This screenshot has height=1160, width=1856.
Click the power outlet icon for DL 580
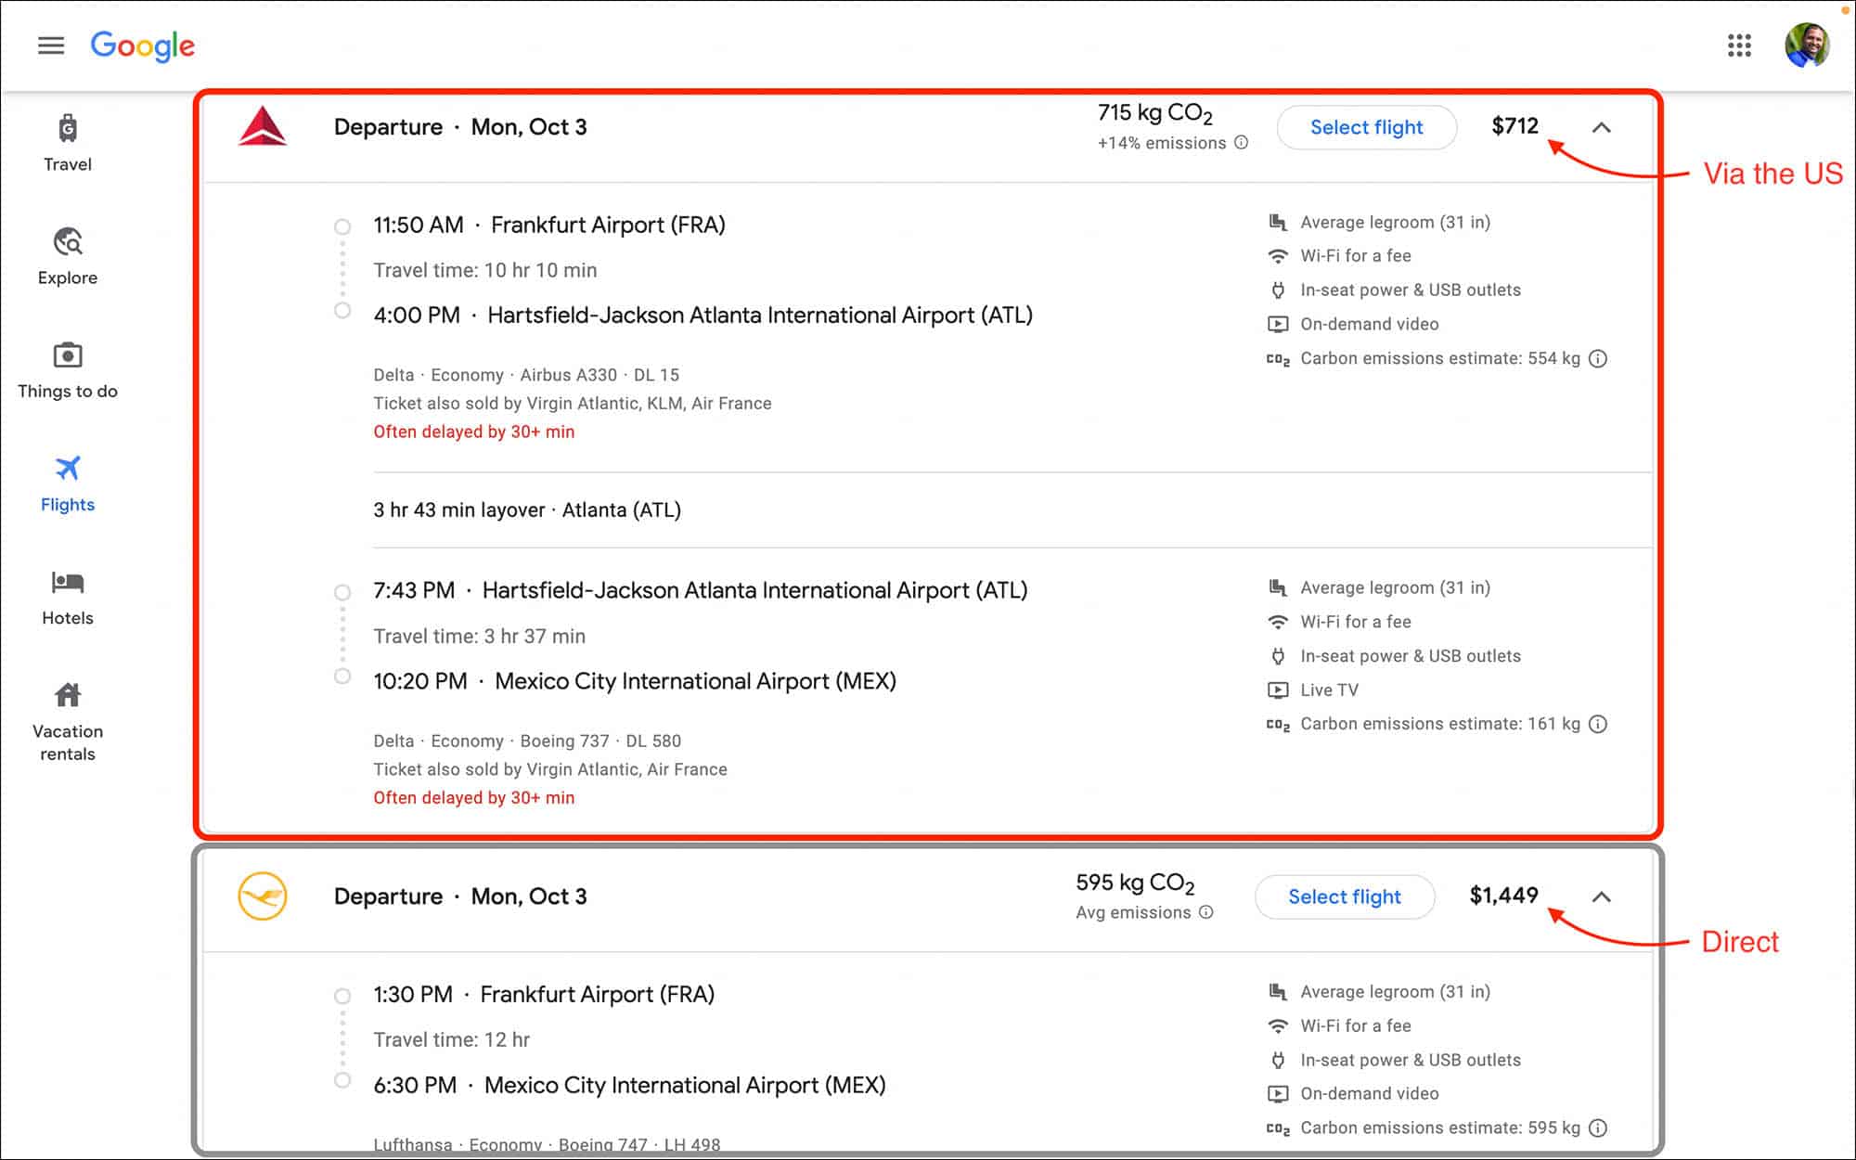(x=1278, y=656)
